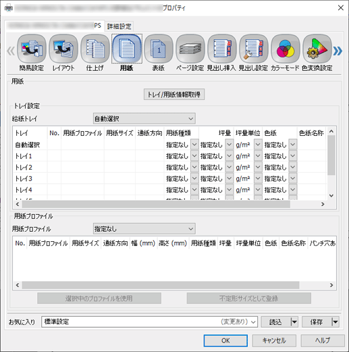Image resolution: width=349 pixels, height=352 pixels.
Task: Click the 用紙サイズ column header in tray table
Action: [x=119, y=133]
